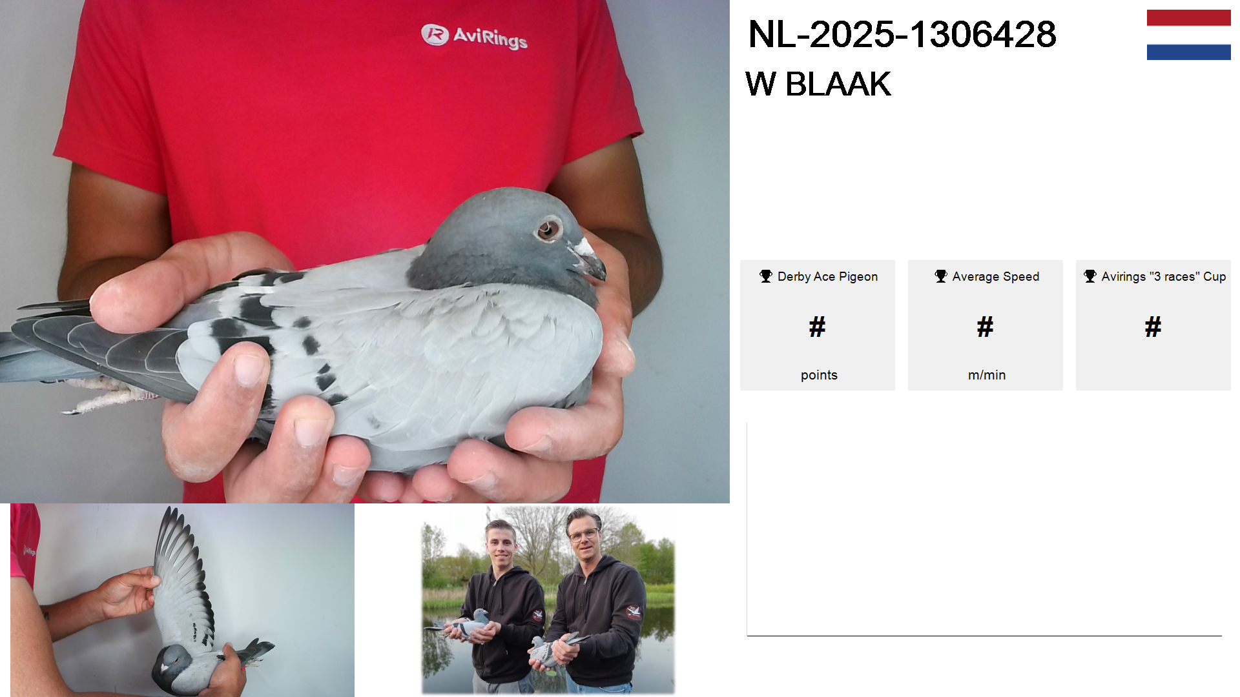Open the Derby Ace Pigeon card
The height and width of the screenshot is (697, 1240).
coord(818,325)
